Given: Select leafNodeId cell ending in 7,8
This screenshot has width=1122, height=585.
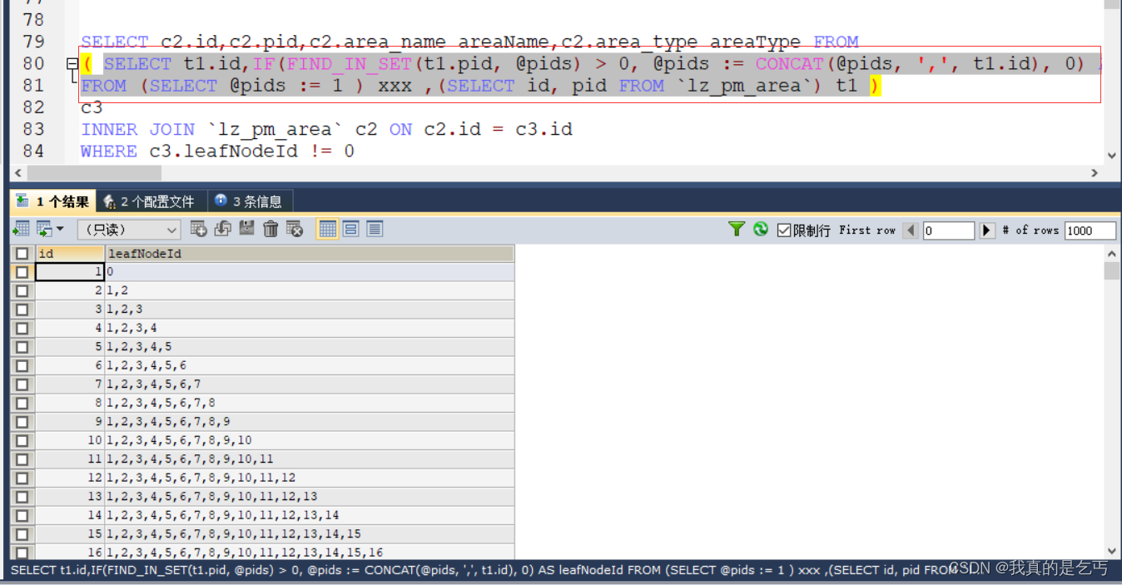Looking at the screenshot, I should click(310, 403).
